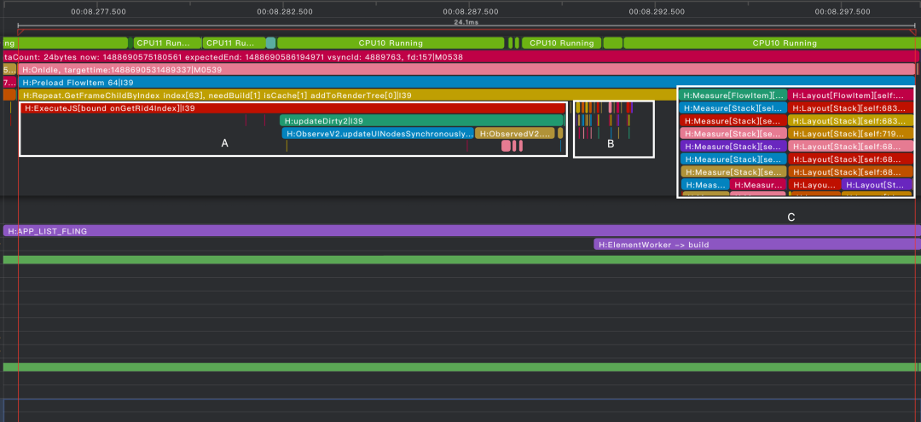This screenshot has width=921, height=422.
Task: Select the short red H:Layou... slice
Action: click(x=814, y=185)
